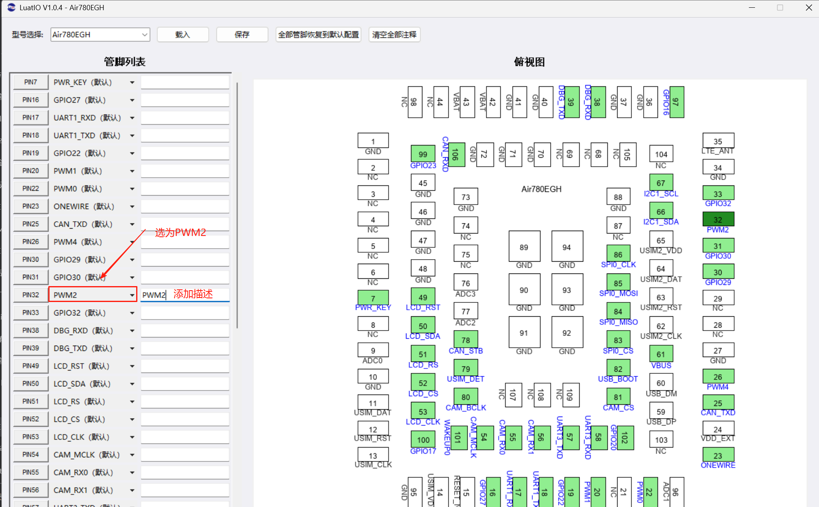Image resolution: width=819 pixels, height=507 pixels.
Task: Restore all pins to default configuration
Action: click(318, 35)
